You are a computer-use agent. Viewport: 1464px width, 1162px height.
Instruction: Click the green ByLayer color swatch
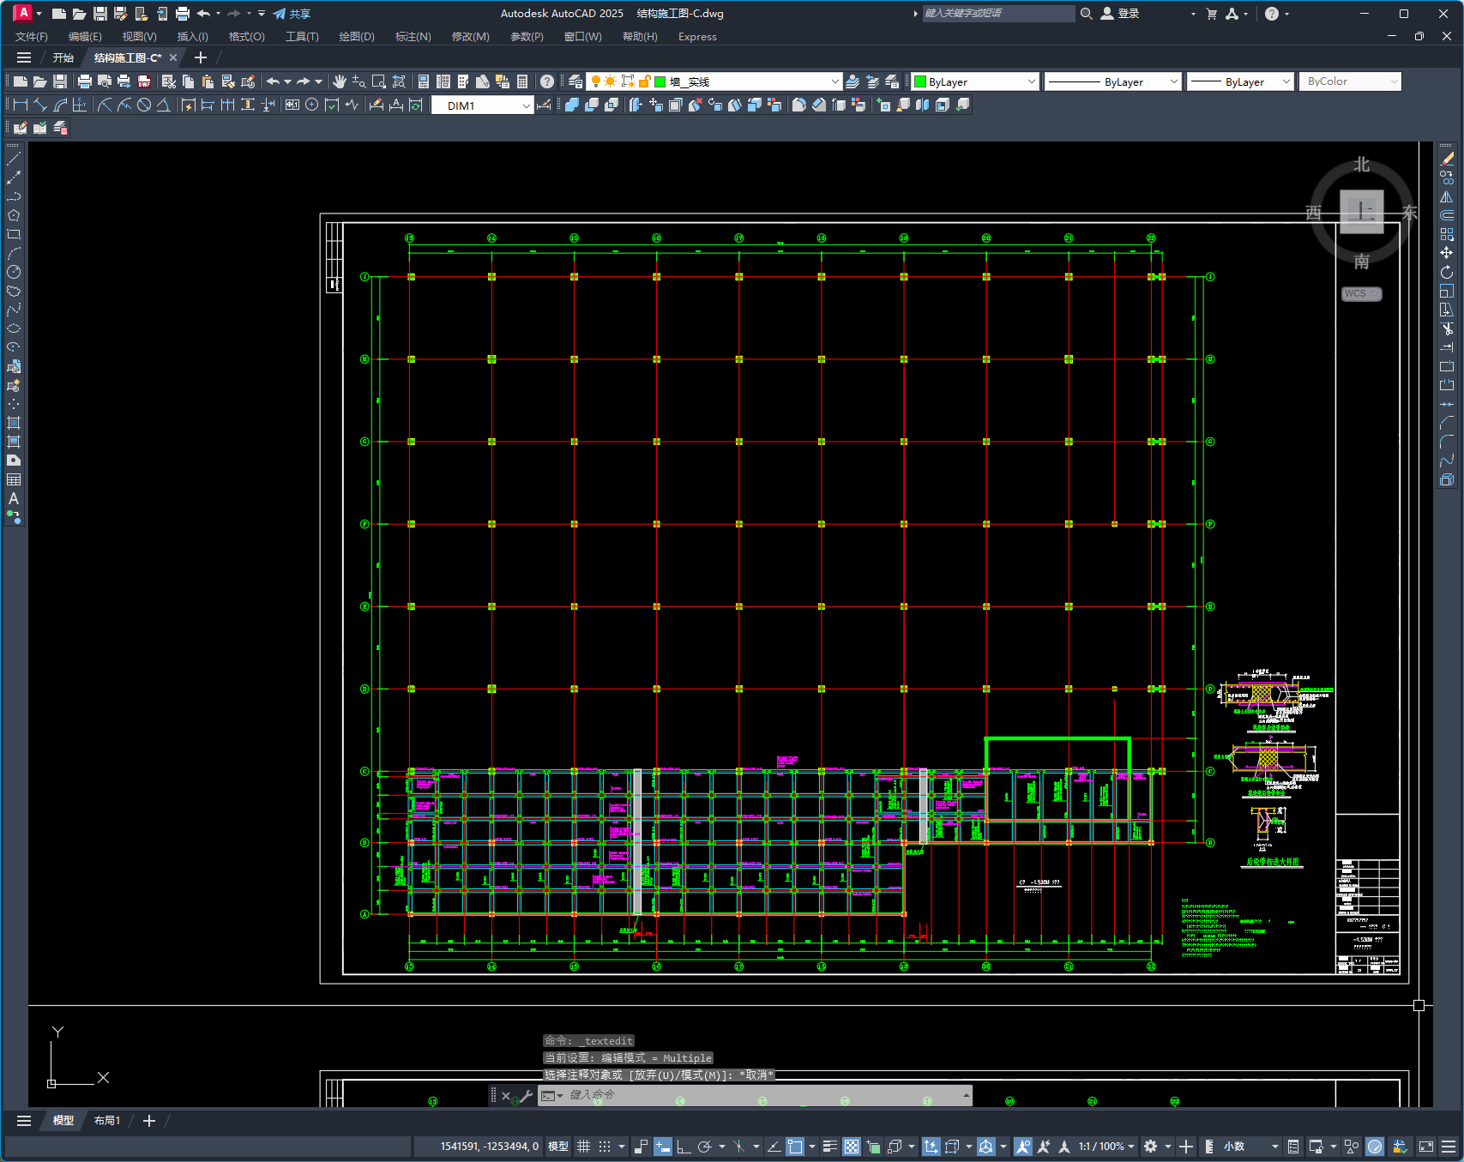[920, 81]
